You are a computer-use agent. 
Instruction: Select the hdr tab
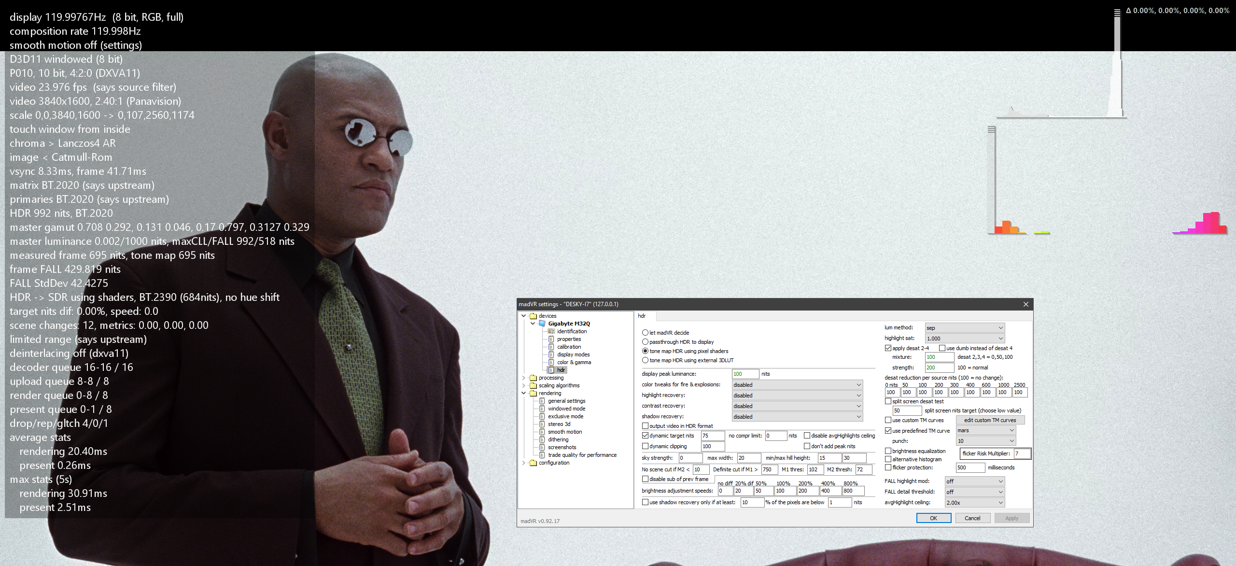click(x=642, y=316)
